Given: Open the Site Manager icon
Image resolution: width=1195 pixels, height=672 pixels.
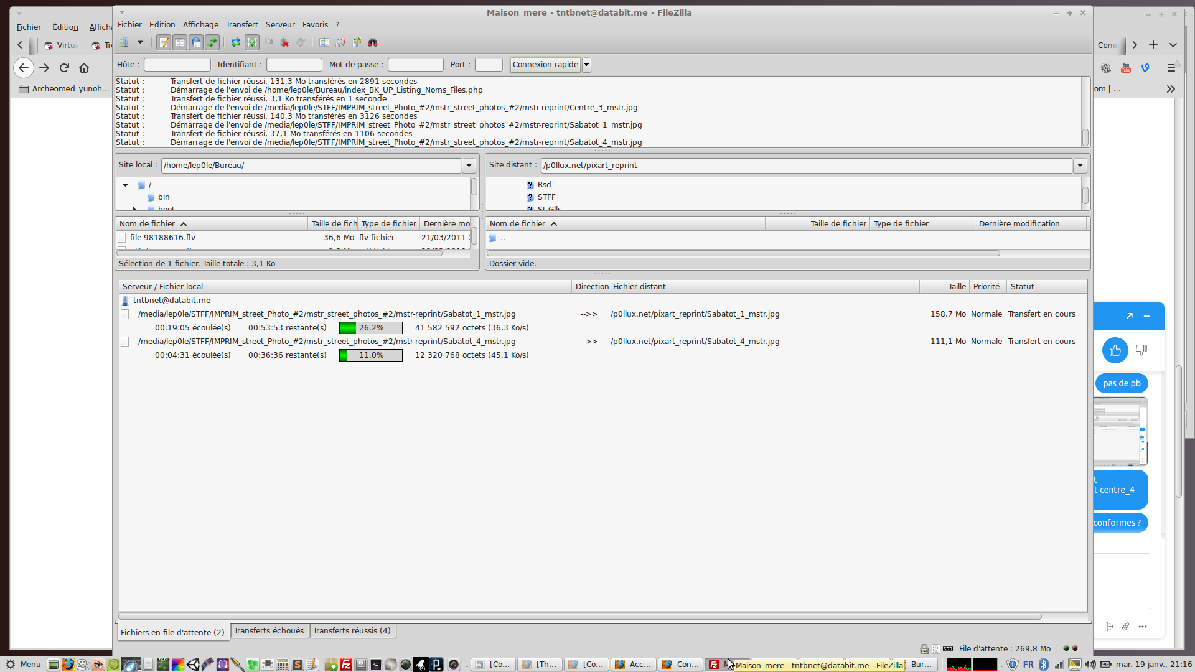Looking at the screenshot, I should point(124,42).
